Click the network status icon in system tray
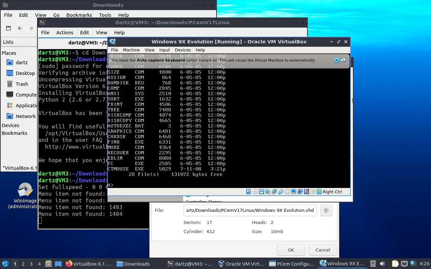The height and width of the screenshot is (269, 431). 404,264
